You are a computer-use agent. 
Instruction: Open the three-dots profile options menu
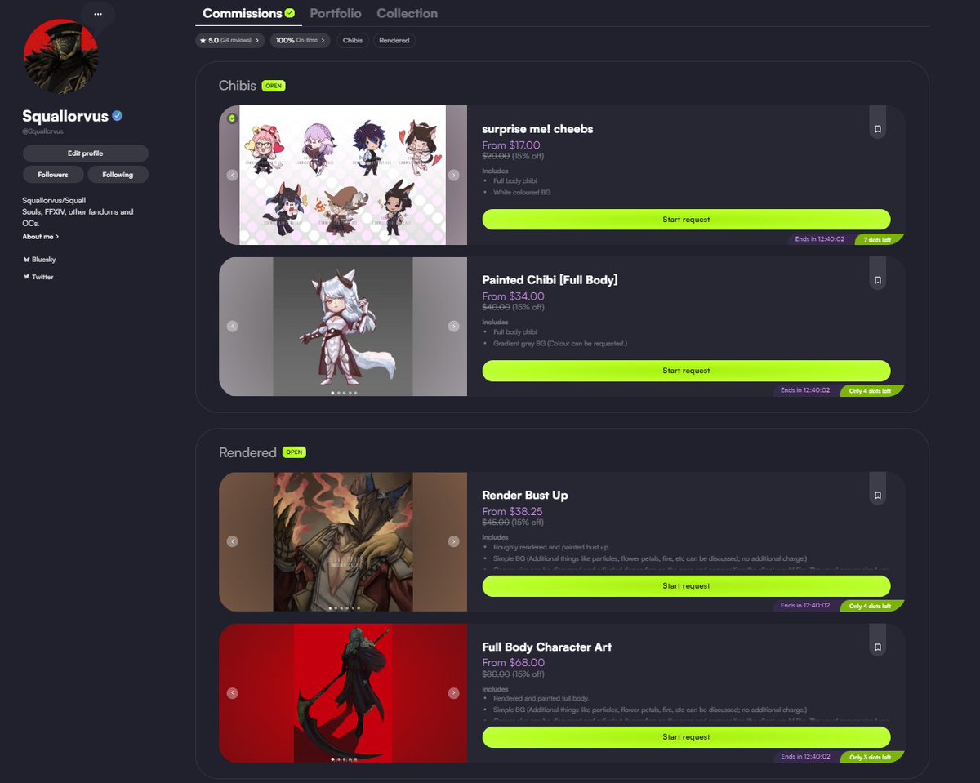click(x=98, y=14)
